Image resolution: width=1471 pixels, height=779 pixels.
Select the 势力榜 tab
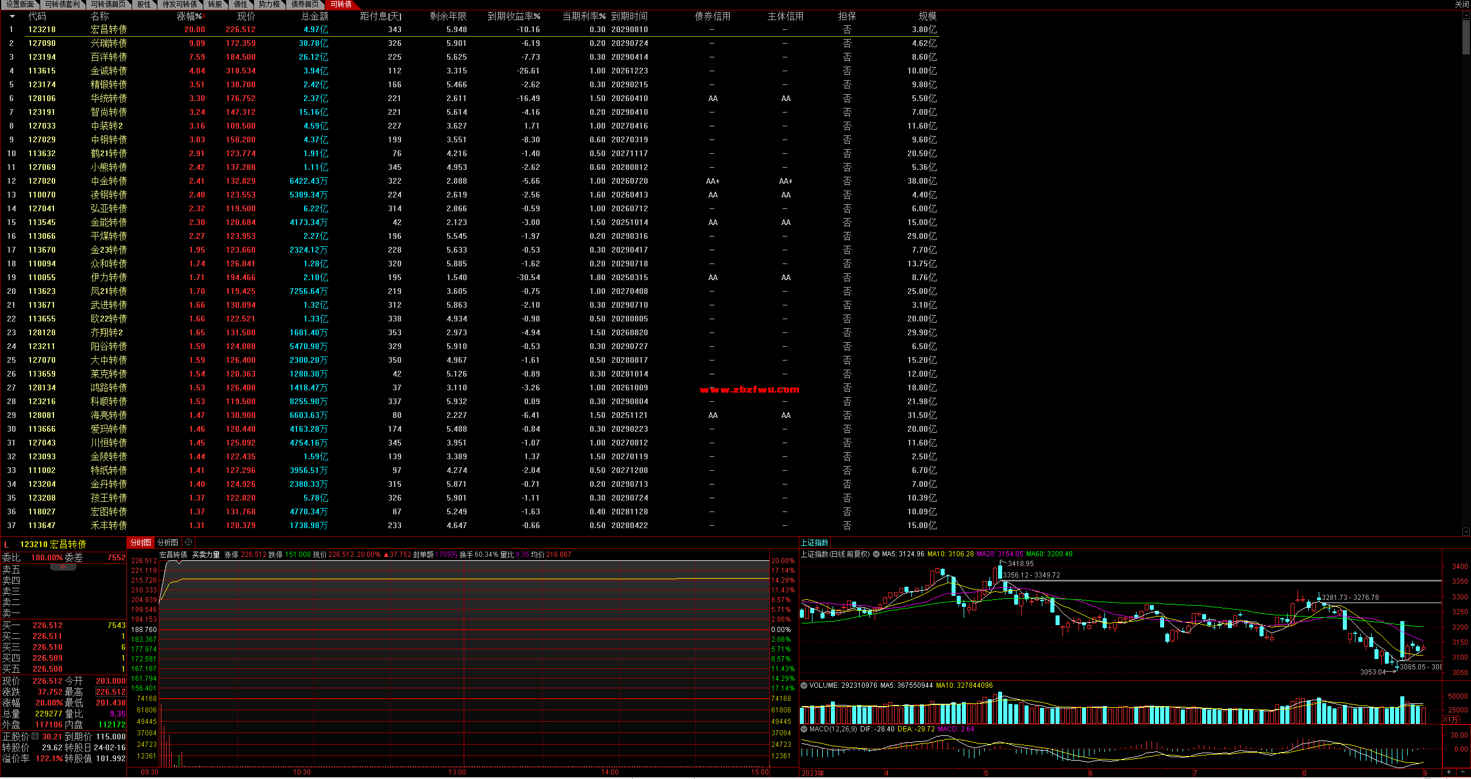pos(269,5)
